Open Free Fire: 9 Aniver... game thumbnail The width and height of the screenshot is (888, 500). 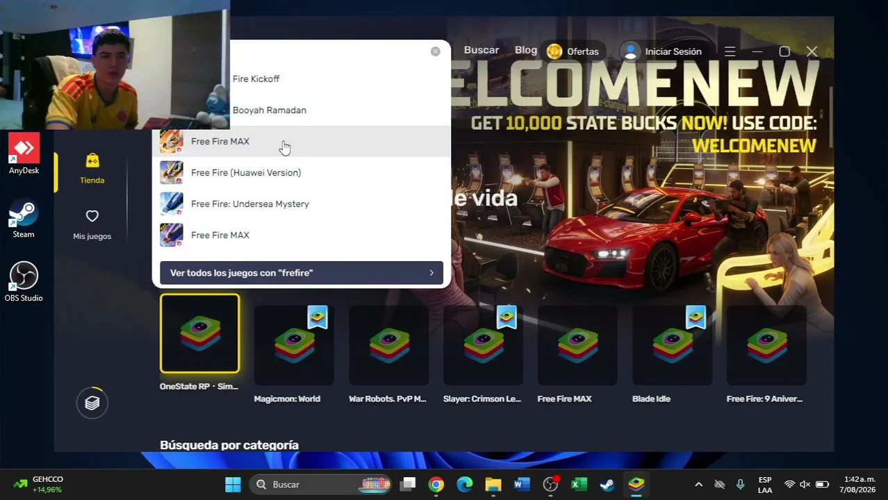coord(766,345)
